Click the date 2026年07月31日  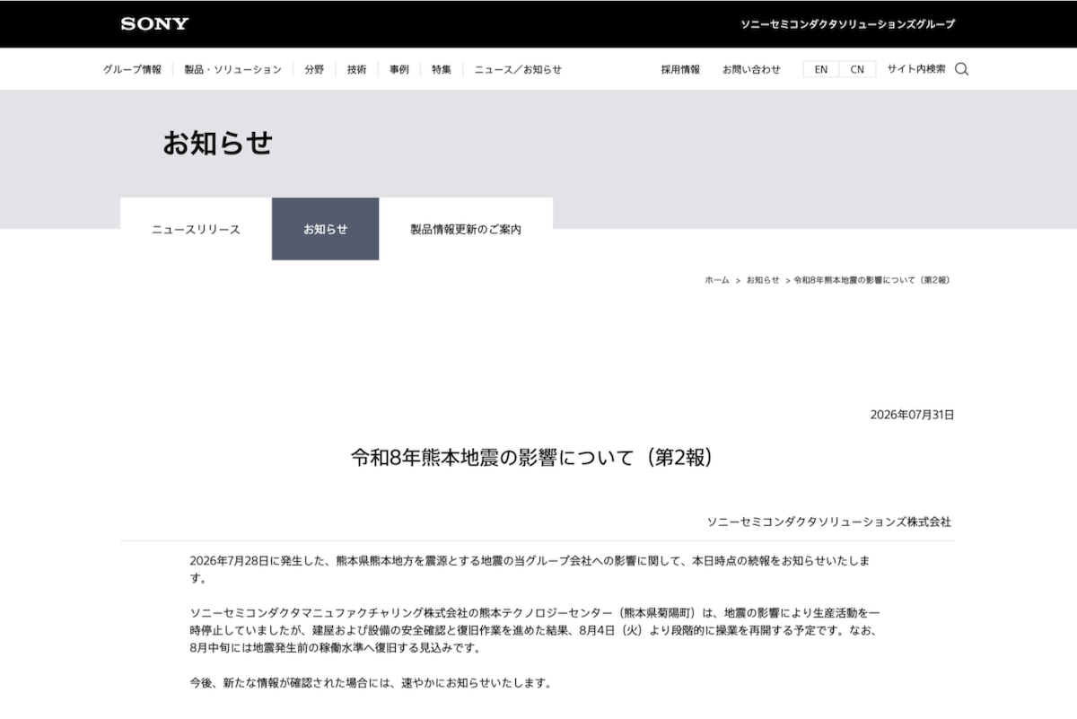click(x=912, y=415)
